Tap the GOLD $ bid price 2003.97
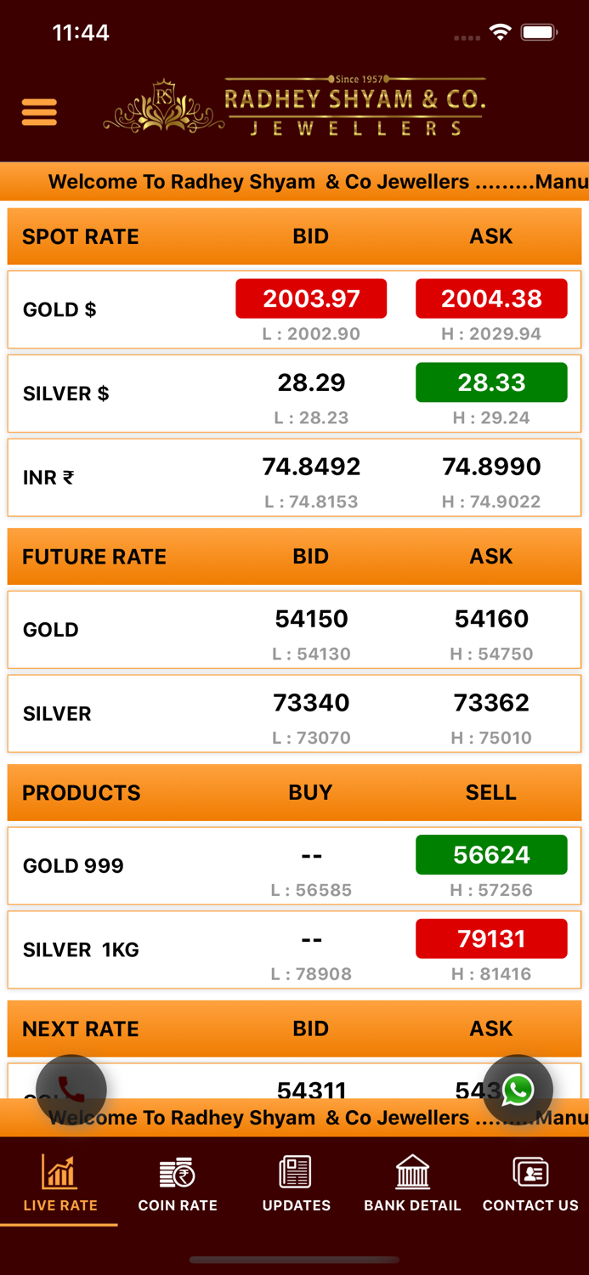Viewport: 589px width, 1275px height. (x=311, y=298)
